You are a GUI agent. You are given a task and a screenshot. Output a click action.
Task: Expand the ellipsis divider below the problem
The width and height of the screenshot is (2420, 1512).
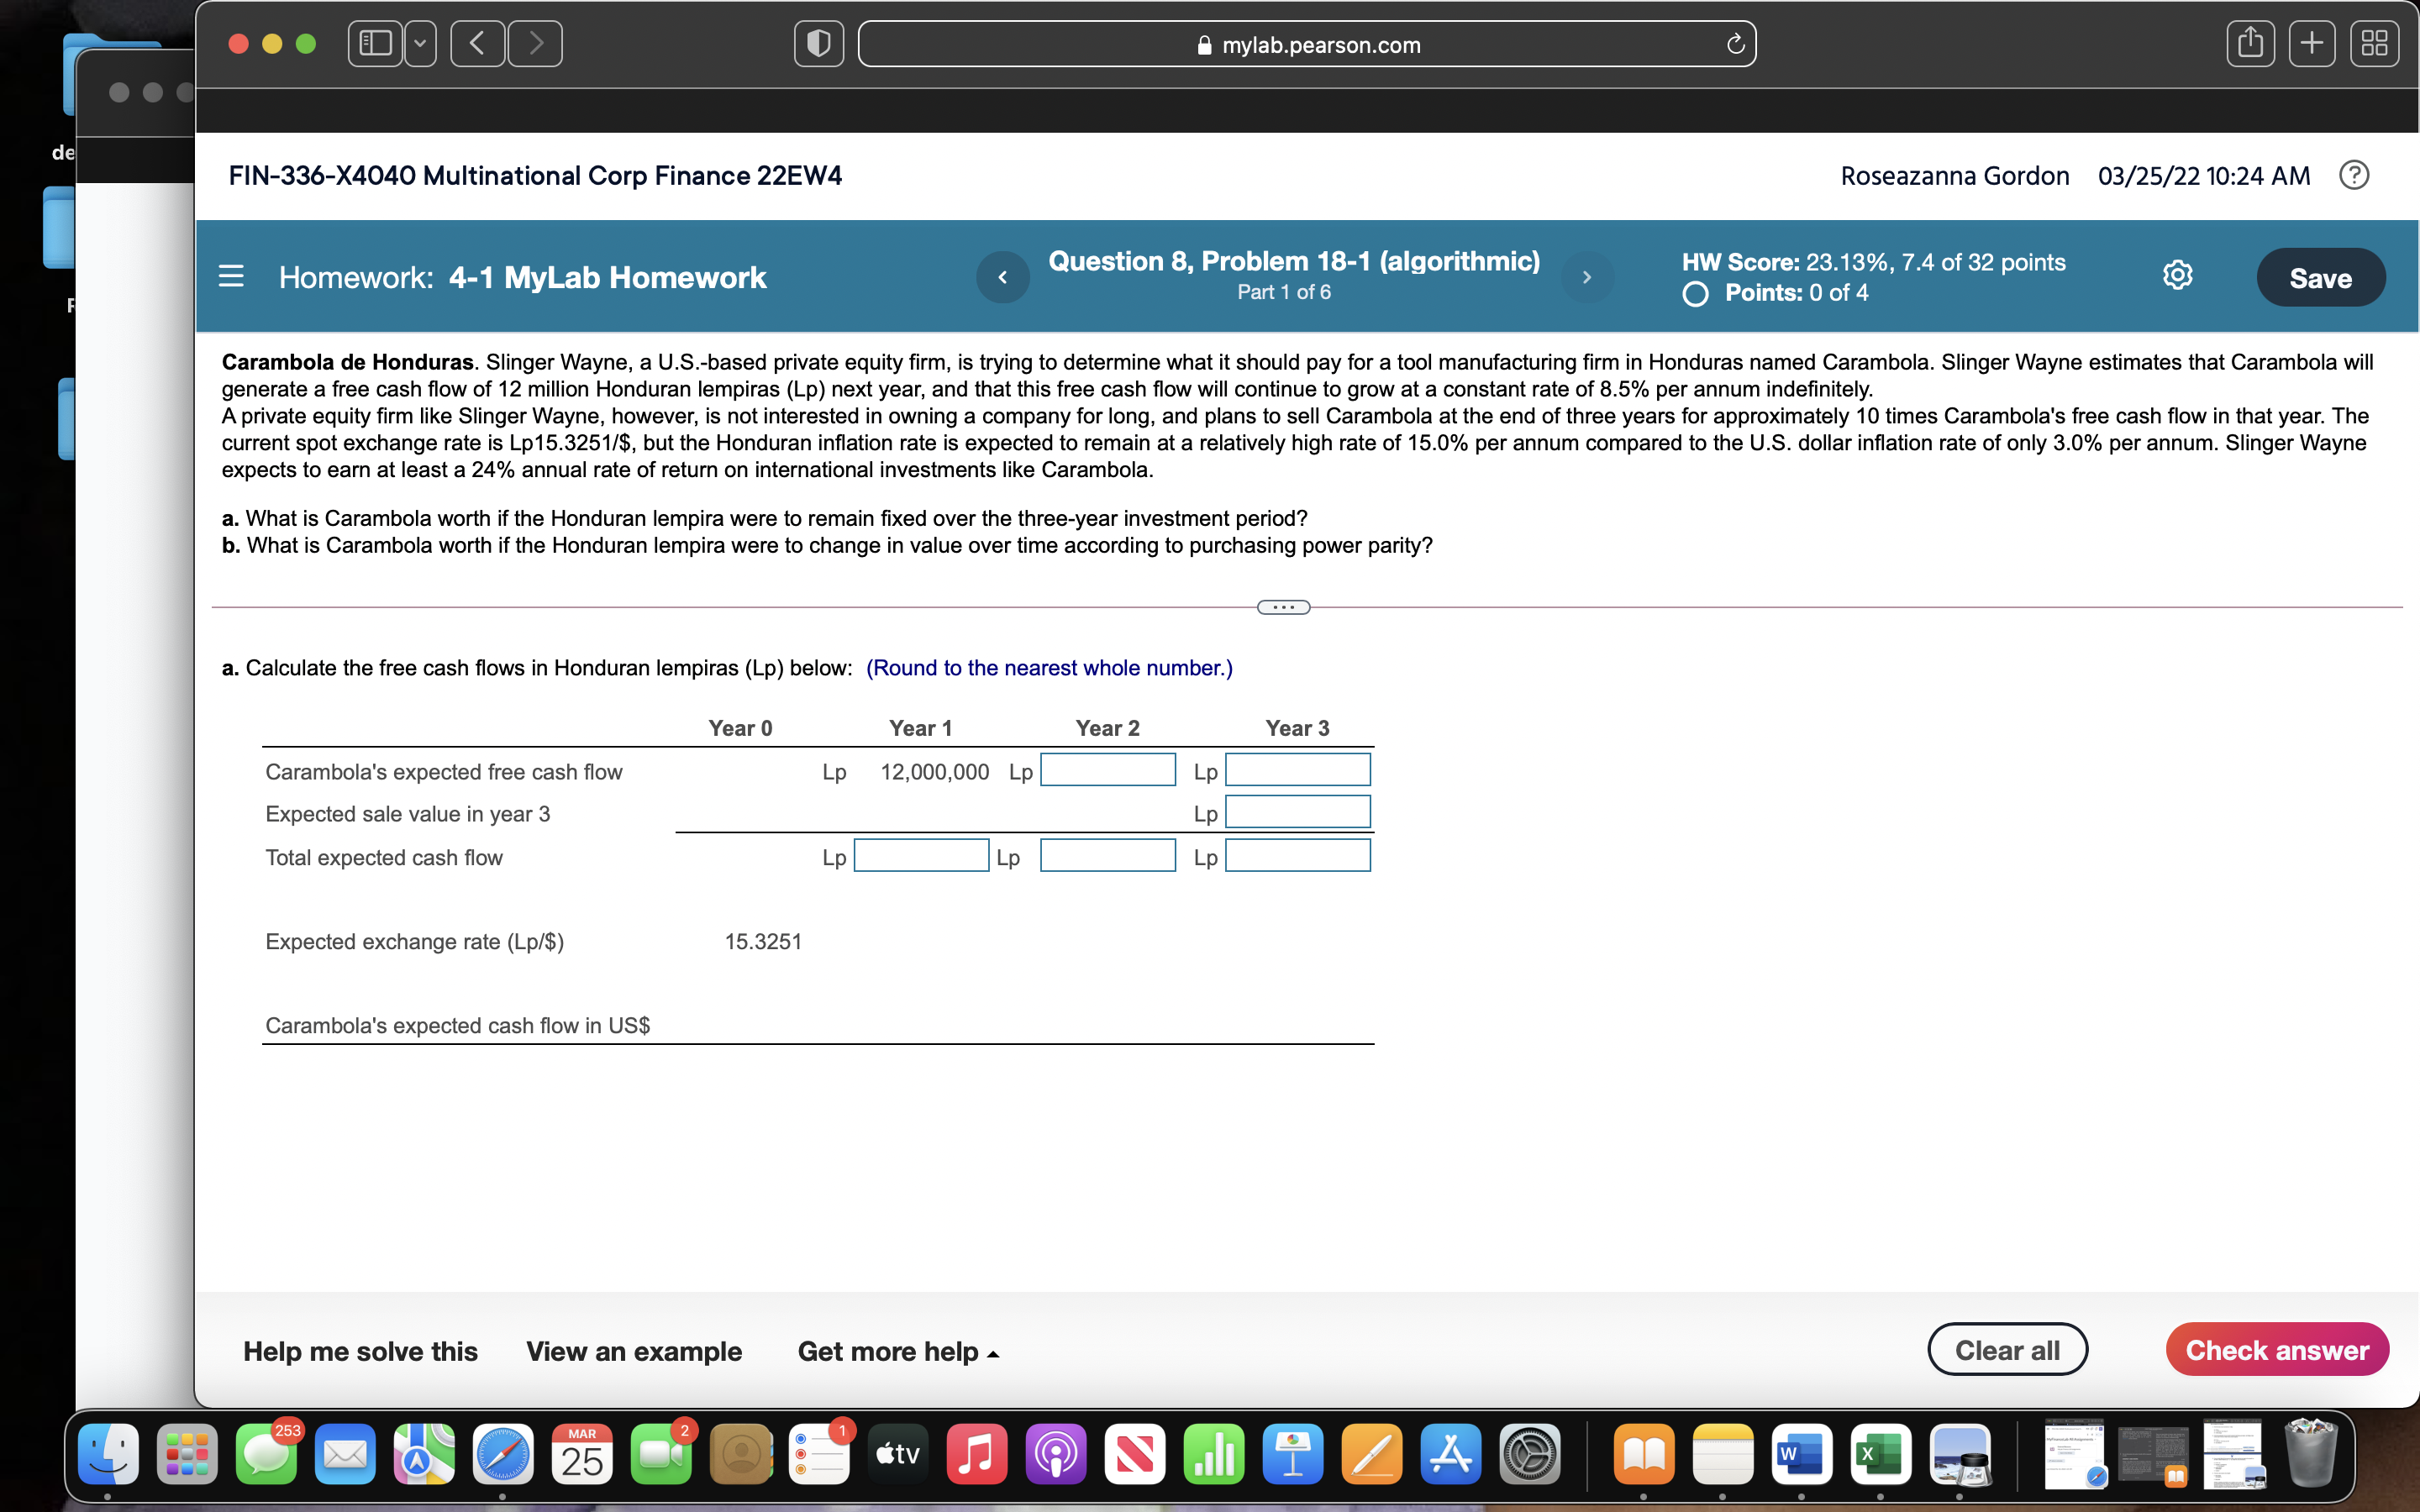click(1283, 607)
